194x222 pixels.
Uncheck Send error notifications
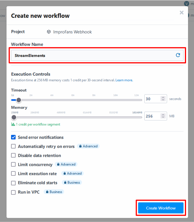coord(13,137)
